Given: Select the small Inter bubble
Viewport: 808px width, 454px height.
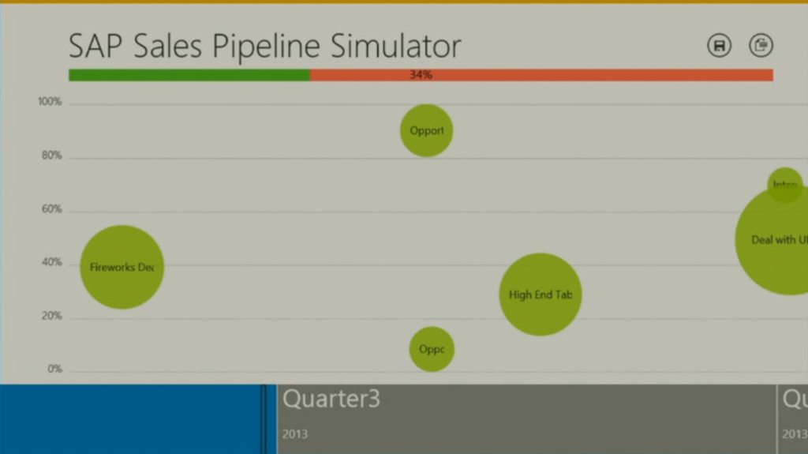Looking at the screenshot, I should [x=785, y=184].
